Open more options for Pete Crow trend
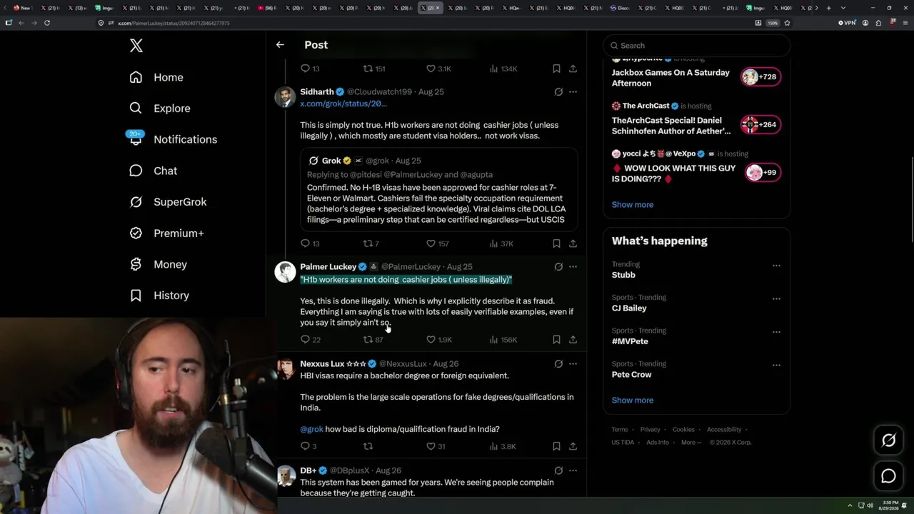Image resolution: width=914 pixels, height=514 pixels. click(776, 366)
